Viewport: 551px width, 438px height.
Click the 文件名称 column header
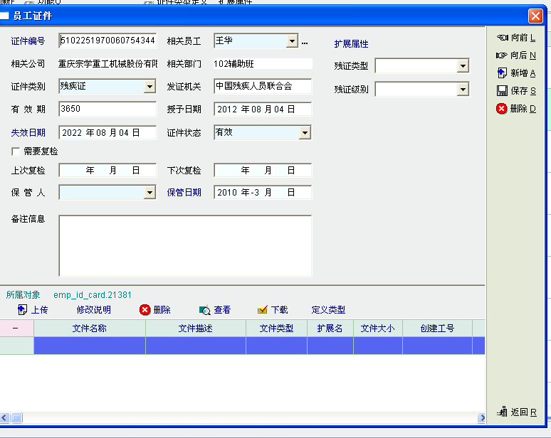90,328
